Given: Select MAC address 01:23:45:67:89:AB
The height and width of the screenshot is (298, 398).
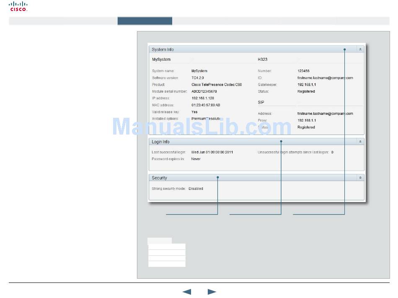Looking at the screenshot, I should 206,105.
